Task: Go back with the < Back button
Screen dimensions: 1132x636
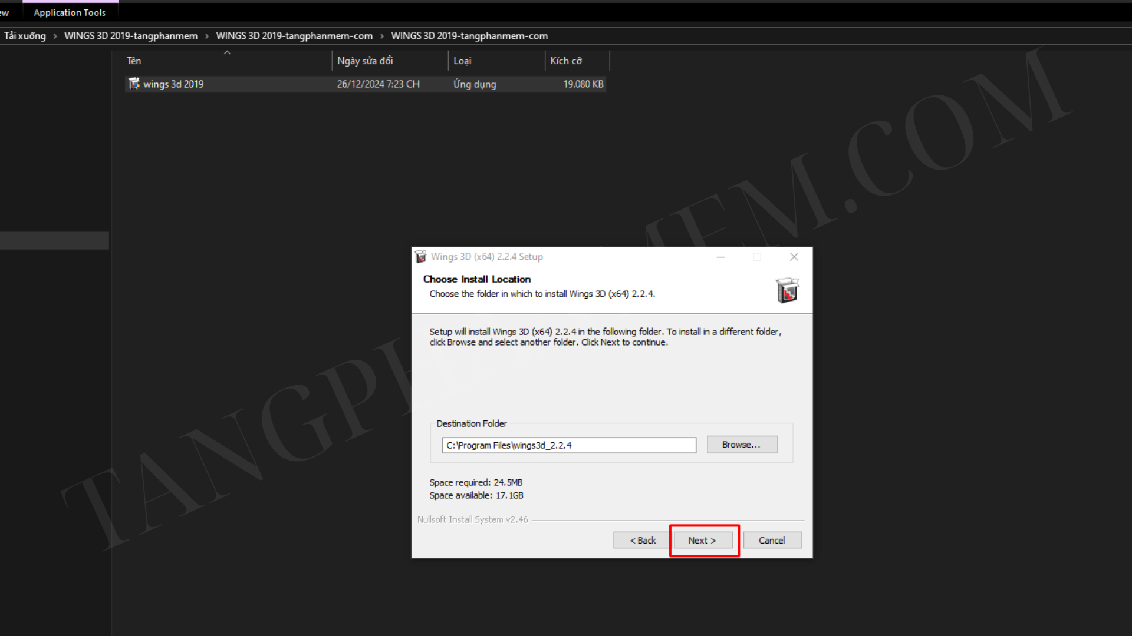Action: point(642,540)
